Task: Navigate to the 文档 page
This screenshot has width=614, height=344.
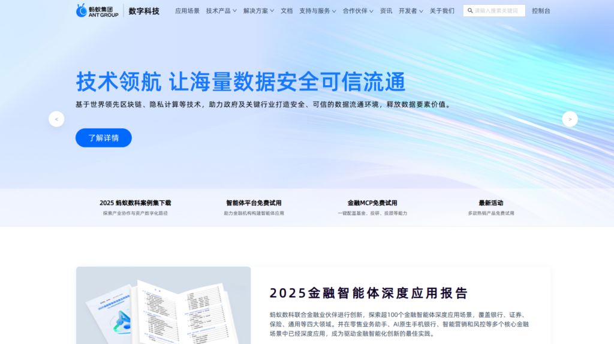Action: [x=287, y=11]
